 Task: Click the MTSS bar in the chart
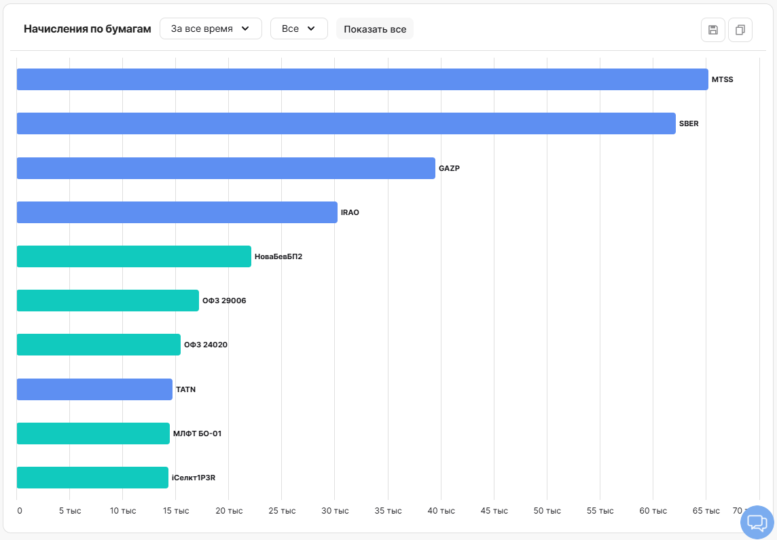[362, 79]
